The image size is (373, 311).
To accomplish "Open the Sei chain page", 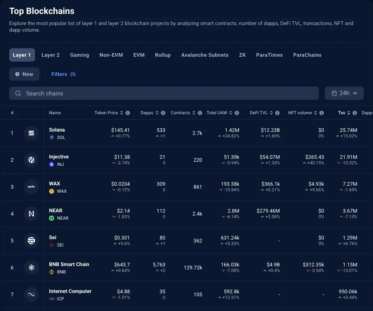I will [x=53, y=237].
